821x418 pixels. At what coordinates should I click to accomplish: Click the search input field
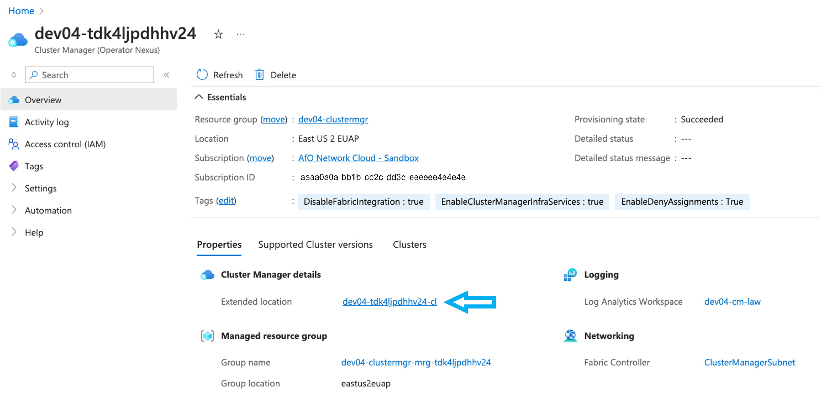pyautogui.click(x=89, y=75)
